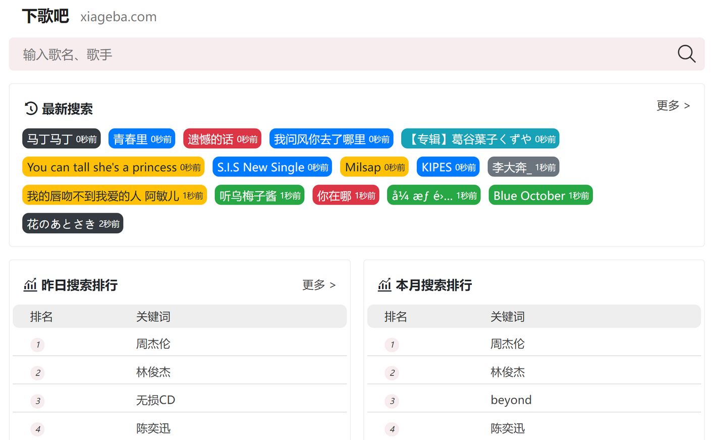This screenshot has height=440, width=712.
Task: Open 林俊杰 in yesterday's ranking
Action: [153, 372]
